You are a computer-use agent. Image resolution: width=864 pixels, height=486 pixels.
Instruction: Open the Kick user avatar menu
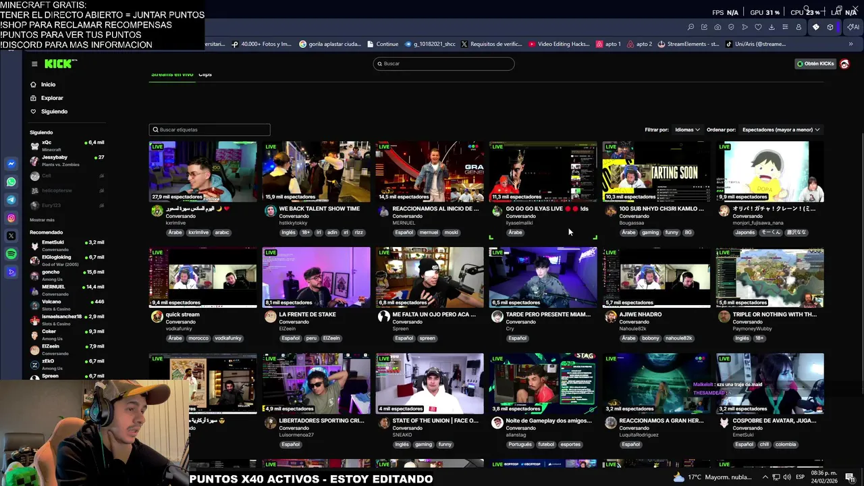pyautogui.click(x=844, y=63)
